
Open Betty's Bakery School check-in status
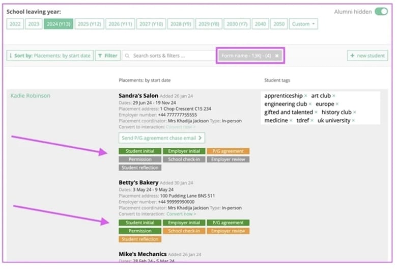[184, 231]
